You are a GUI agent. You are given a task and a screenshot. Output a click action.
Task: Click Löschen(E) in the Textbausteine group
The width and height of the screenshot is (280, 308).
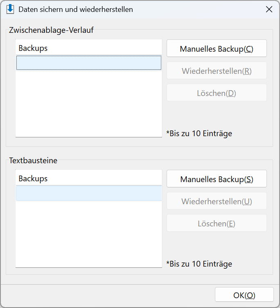pos(217,223)
